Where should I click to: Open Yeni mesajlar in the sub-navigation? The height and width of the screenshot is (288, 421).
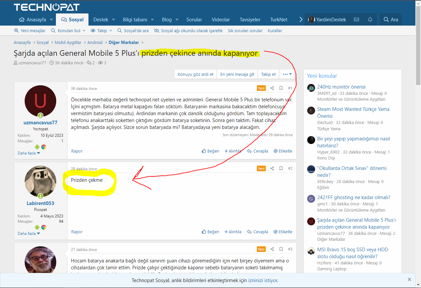(30, 31)
